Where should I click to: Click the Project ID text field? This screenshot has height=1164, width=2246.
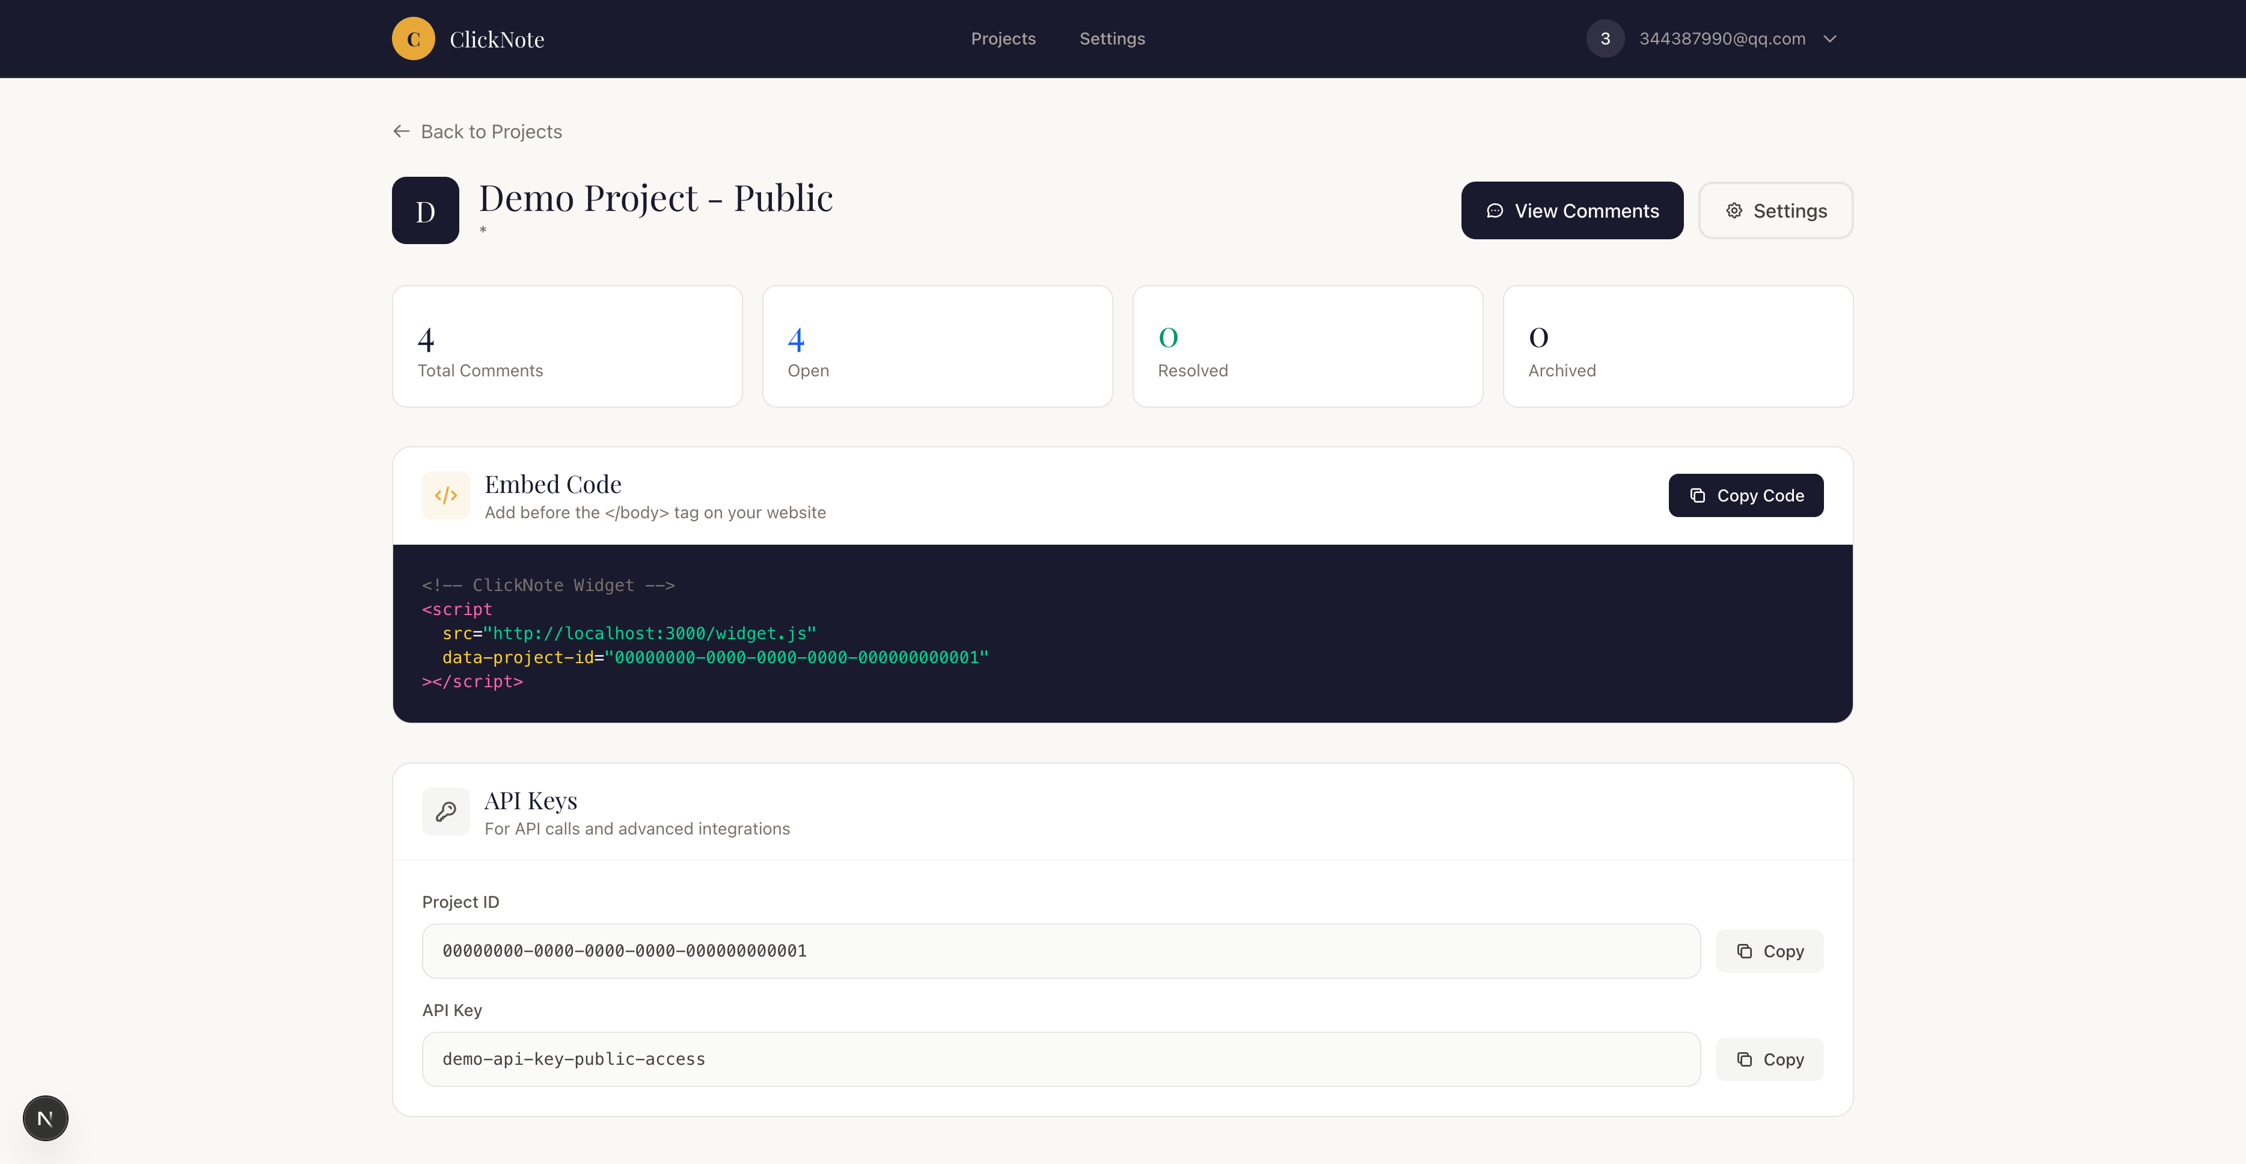pos(1060,951)
